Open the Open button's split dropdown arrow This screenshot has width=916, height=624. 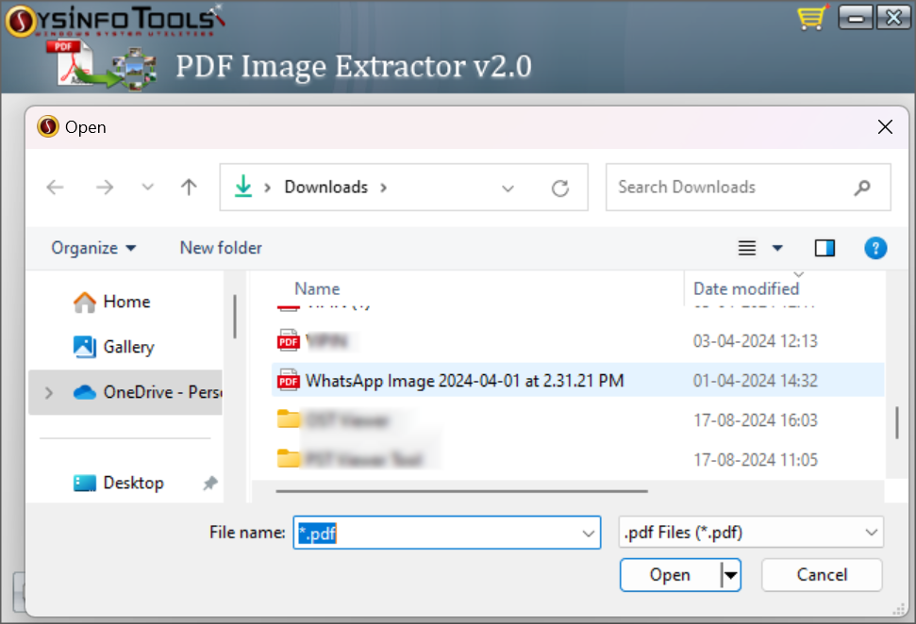731,575
